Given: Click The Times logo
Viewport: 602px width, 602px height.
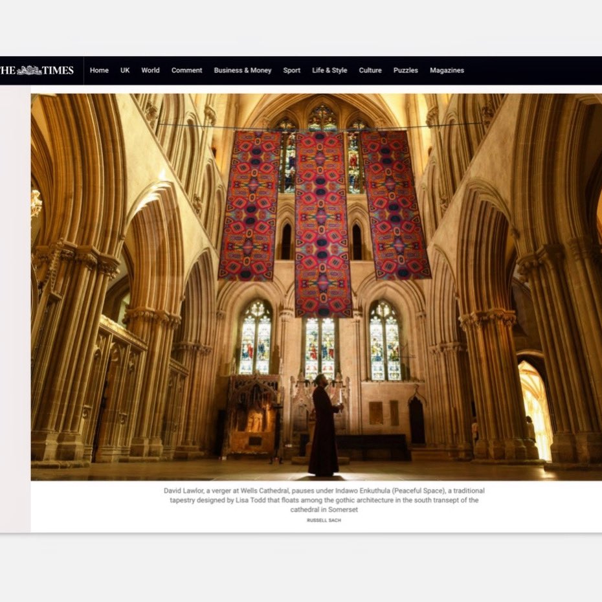Looking at the screenshot, I should (x=36, y=71).
